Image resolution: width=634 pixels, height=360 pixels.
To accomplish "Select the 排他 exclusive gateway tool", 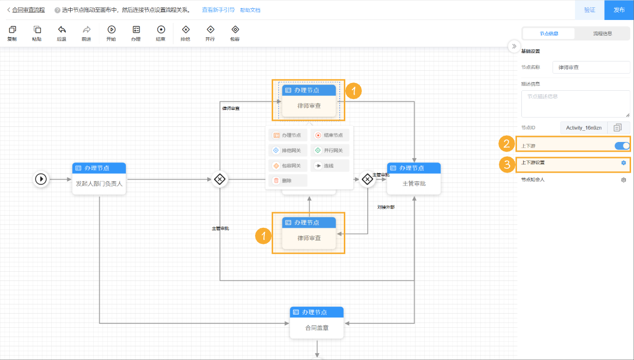I will [x=185, y=30].
